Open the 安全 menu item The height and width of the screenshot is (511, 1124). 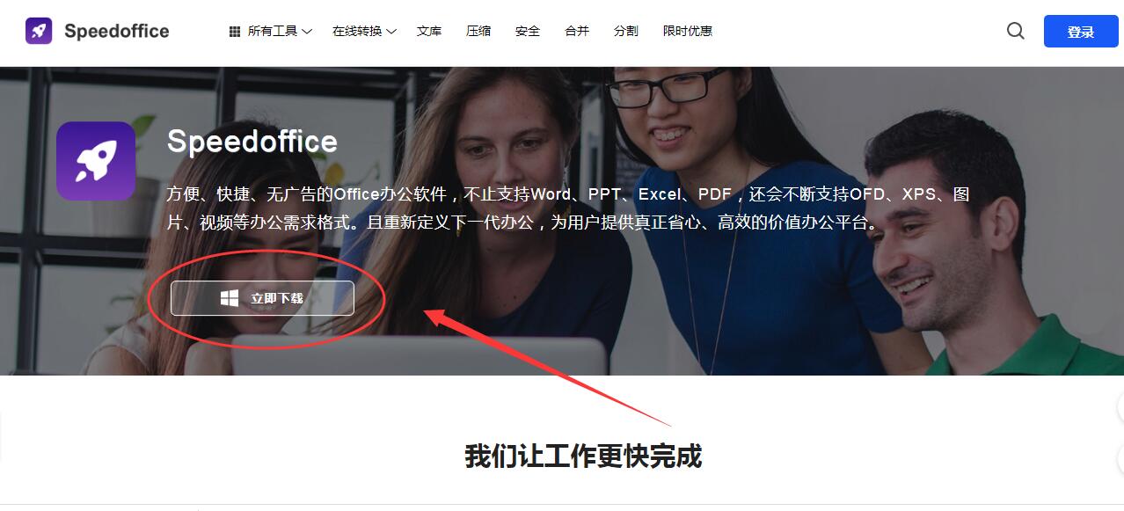click(528, 31)
